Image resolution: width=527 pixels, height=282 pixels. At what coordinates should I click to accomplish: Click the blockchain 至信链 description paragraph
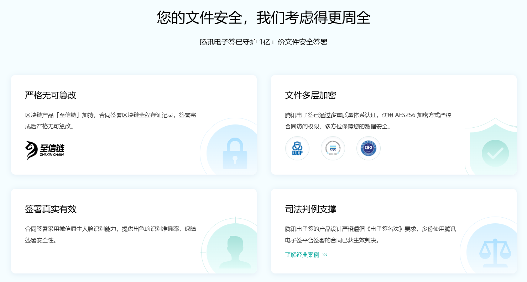pyautogui.click(x=110, y=121)
